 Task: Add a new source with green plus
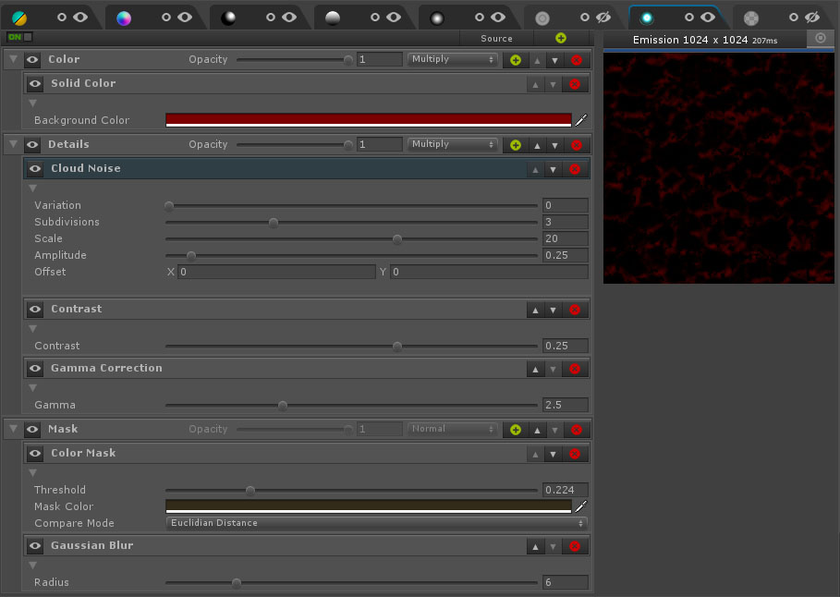tap(561, 38)
